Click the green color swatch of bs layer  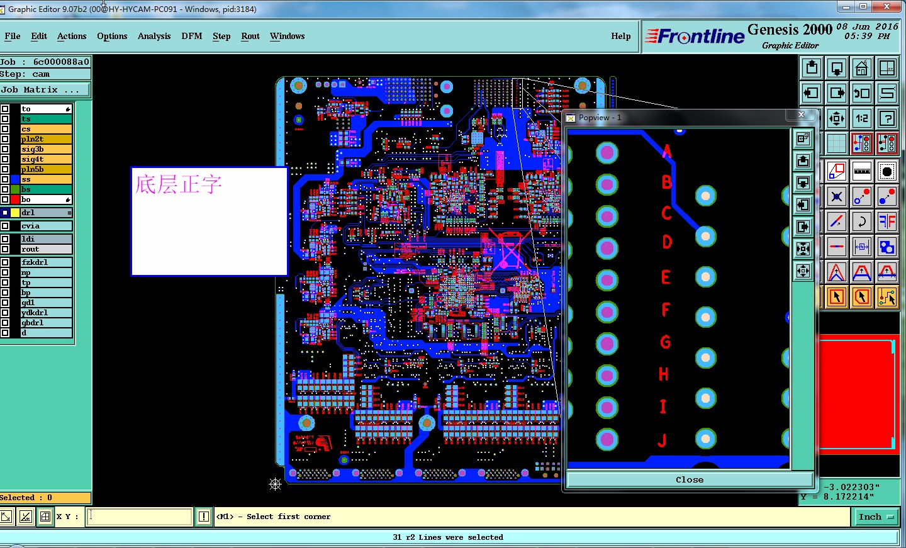pos(15,189)
